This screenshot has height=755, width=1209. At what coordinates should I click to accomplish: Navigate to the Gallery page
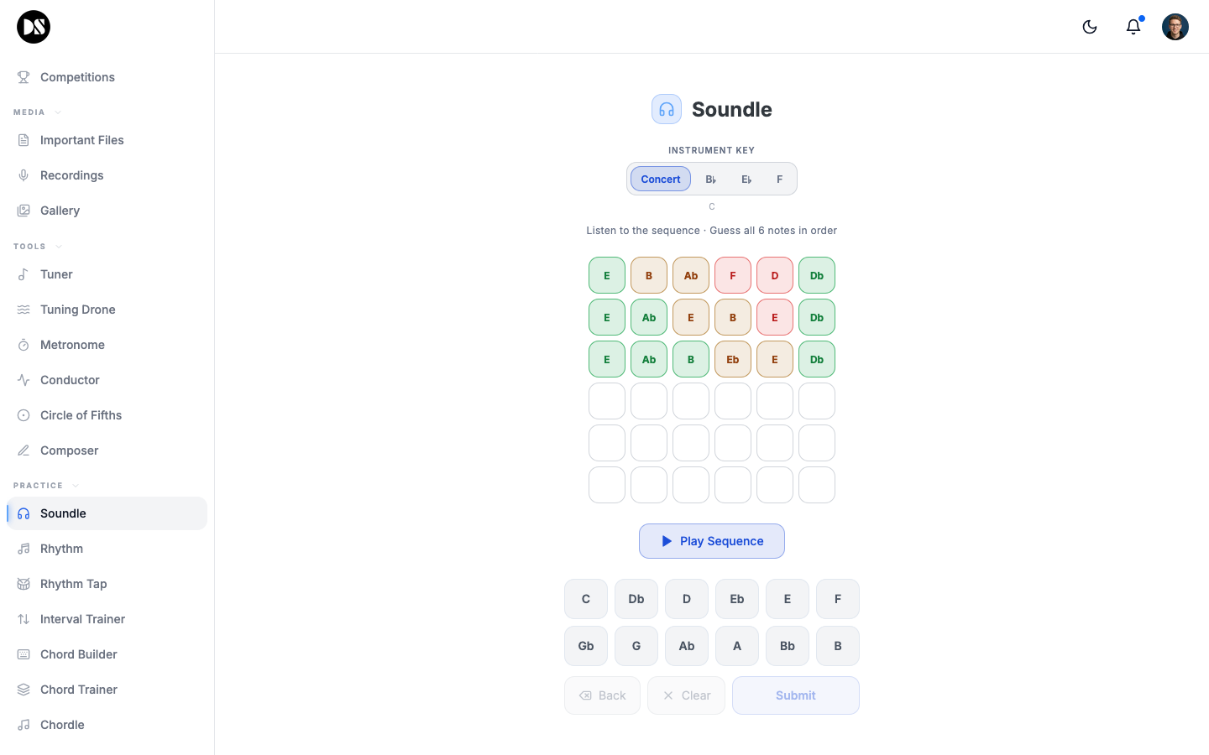click(60, 211)
